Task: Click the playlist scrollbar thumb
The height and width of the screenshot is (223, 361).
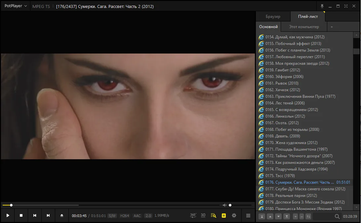Action: tap(356, 51)
